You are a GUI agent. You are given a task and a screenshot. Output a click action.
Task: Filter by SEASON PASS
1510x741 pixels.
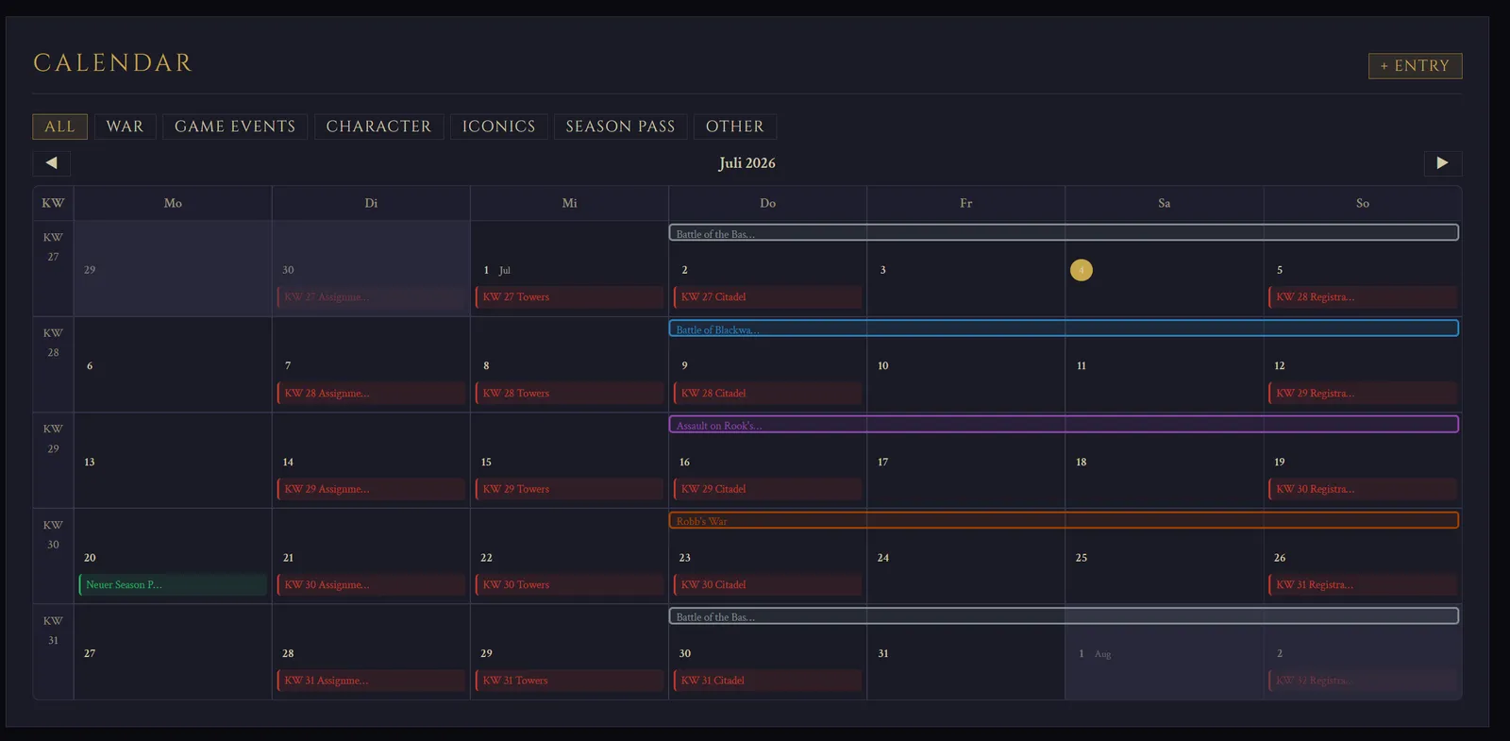point(620,126)
